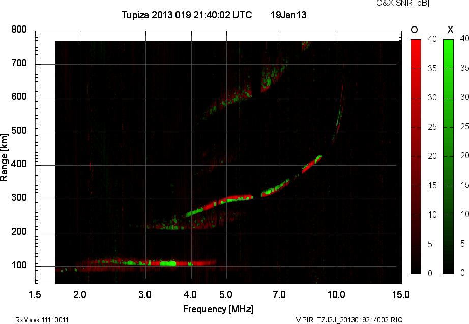Click the 40 dB label beside the O color bar
This screenshot has height=324, width=469.
(432, 39)
